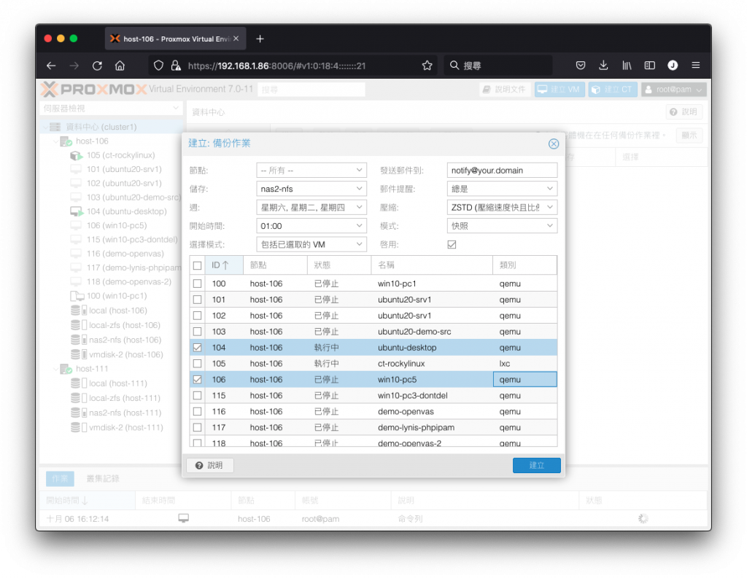
Task: Check the box for VM 103 ubuntu20-demo-src
Action: tap(197, 332)
